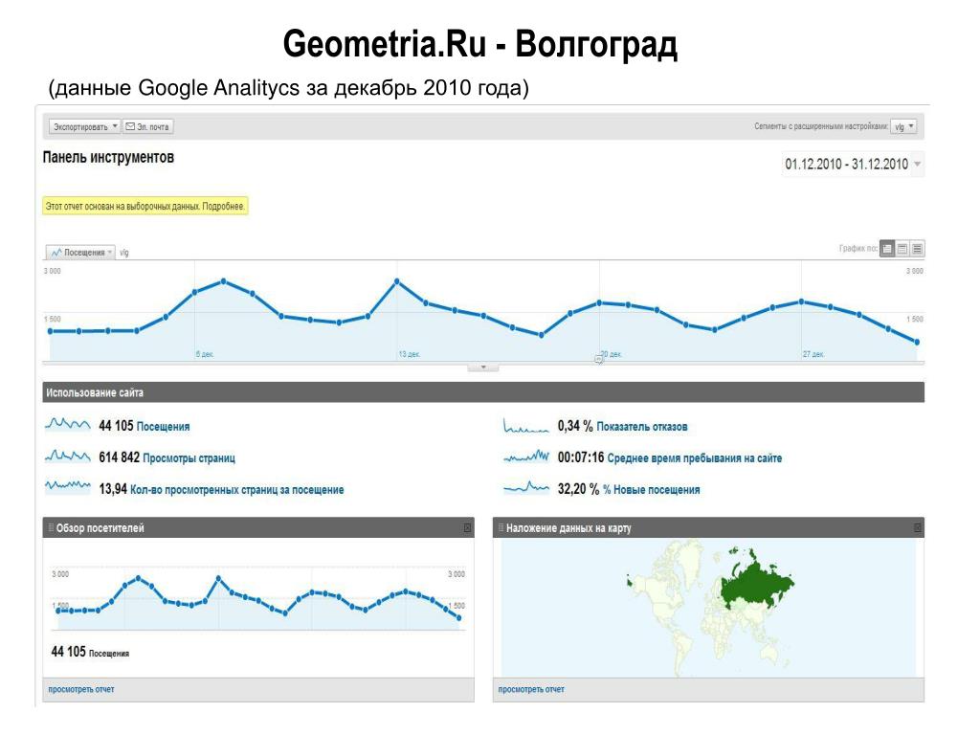Open the Посещения report link
Screen dimensions: 980x735
(x=163, y=427)
